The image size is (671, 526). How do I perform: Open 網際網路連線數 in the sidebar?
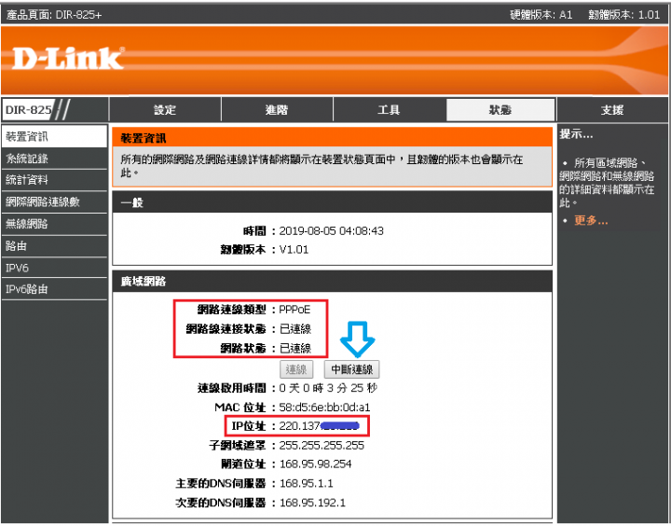[x=54, y=202]
